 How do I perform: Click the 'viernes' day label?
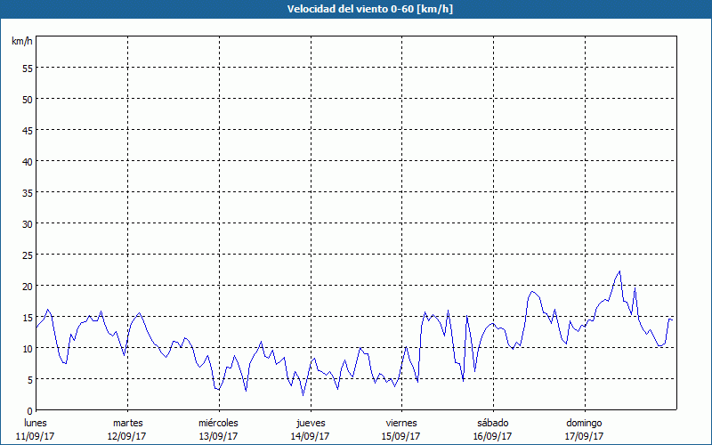click(x=401, y=423)
